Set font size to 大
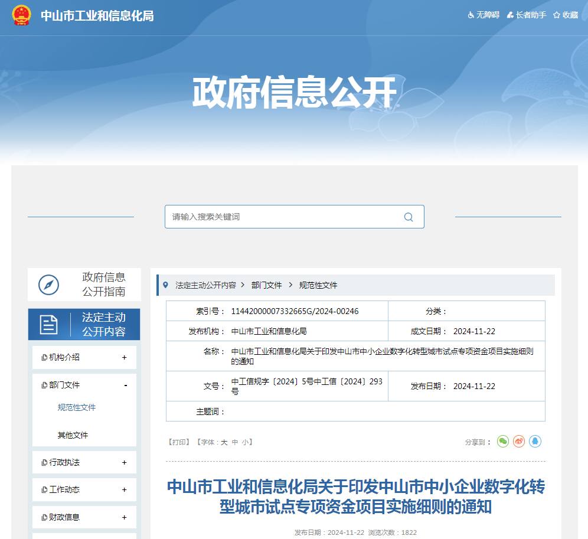This screenshot has width=588, height=539. (224, 442)
